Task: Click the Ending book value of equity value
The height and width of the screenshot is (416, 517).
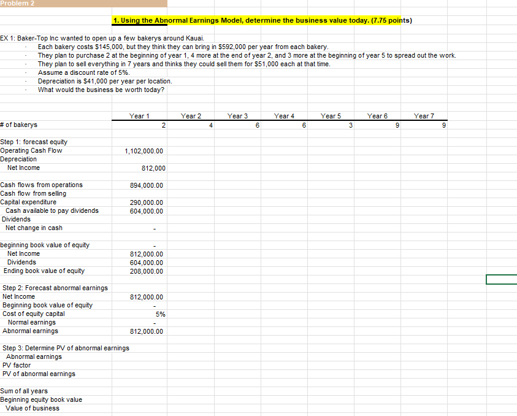Action: [140, 271]
